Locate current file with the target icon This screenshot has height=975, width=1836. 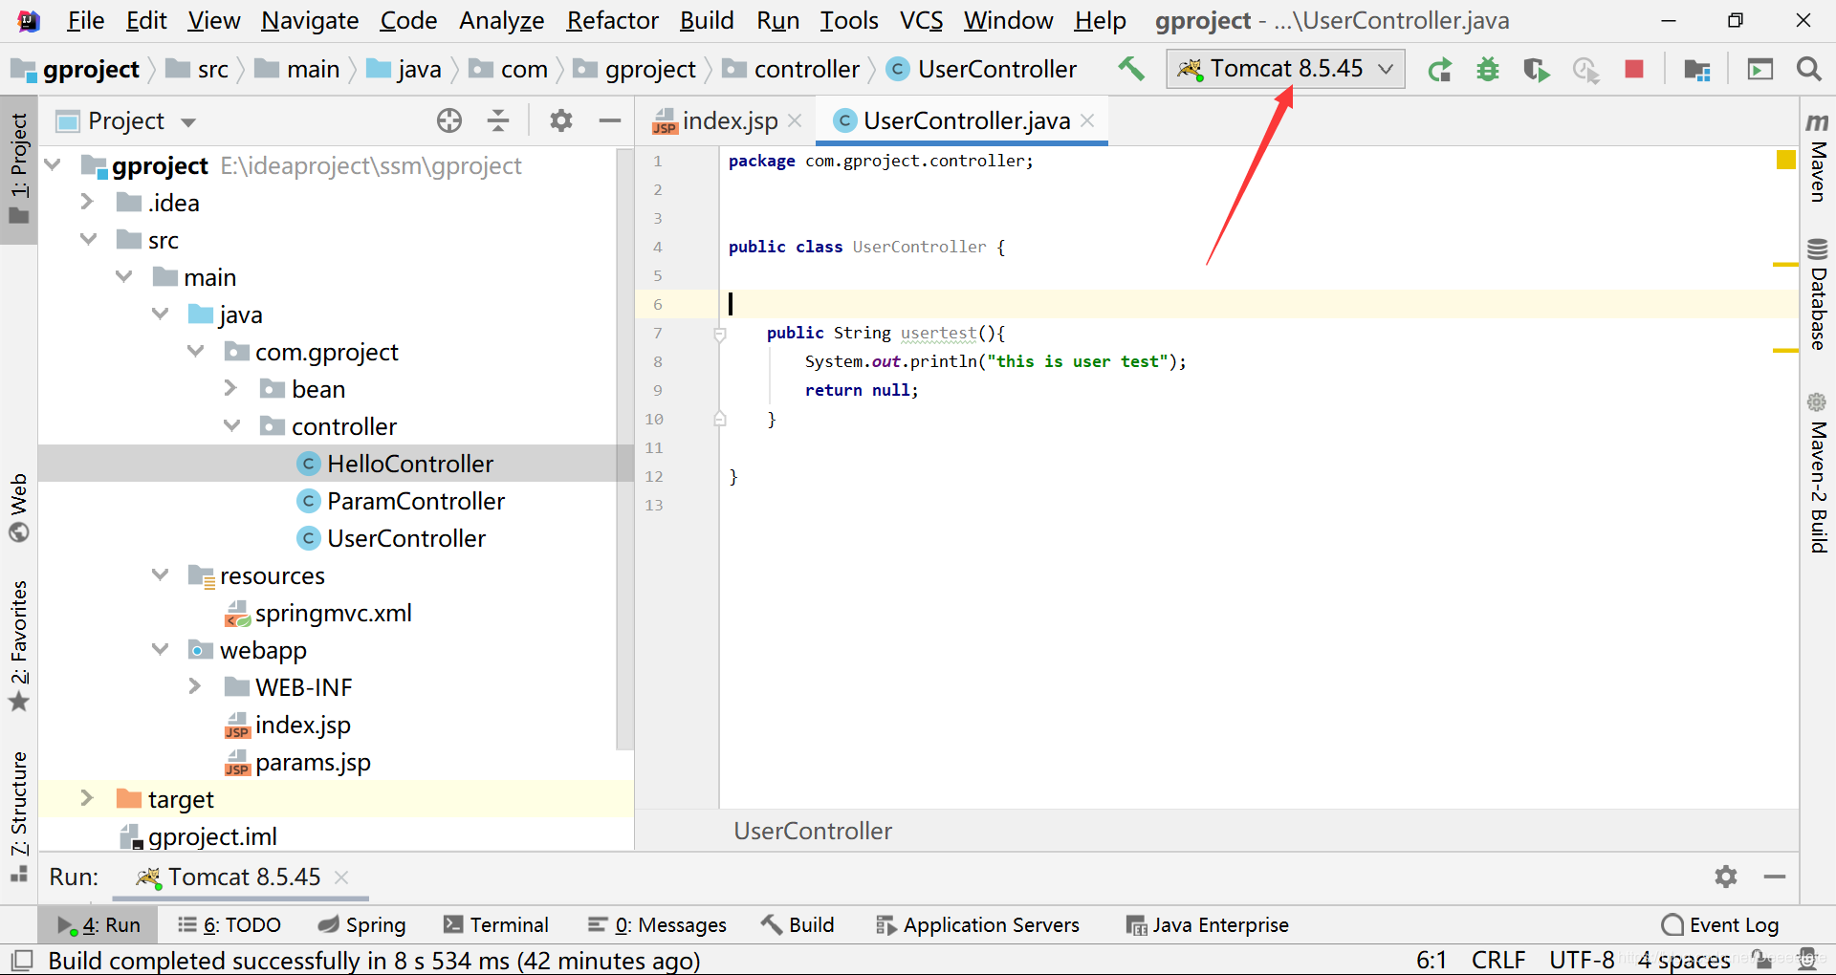(449, 120)
